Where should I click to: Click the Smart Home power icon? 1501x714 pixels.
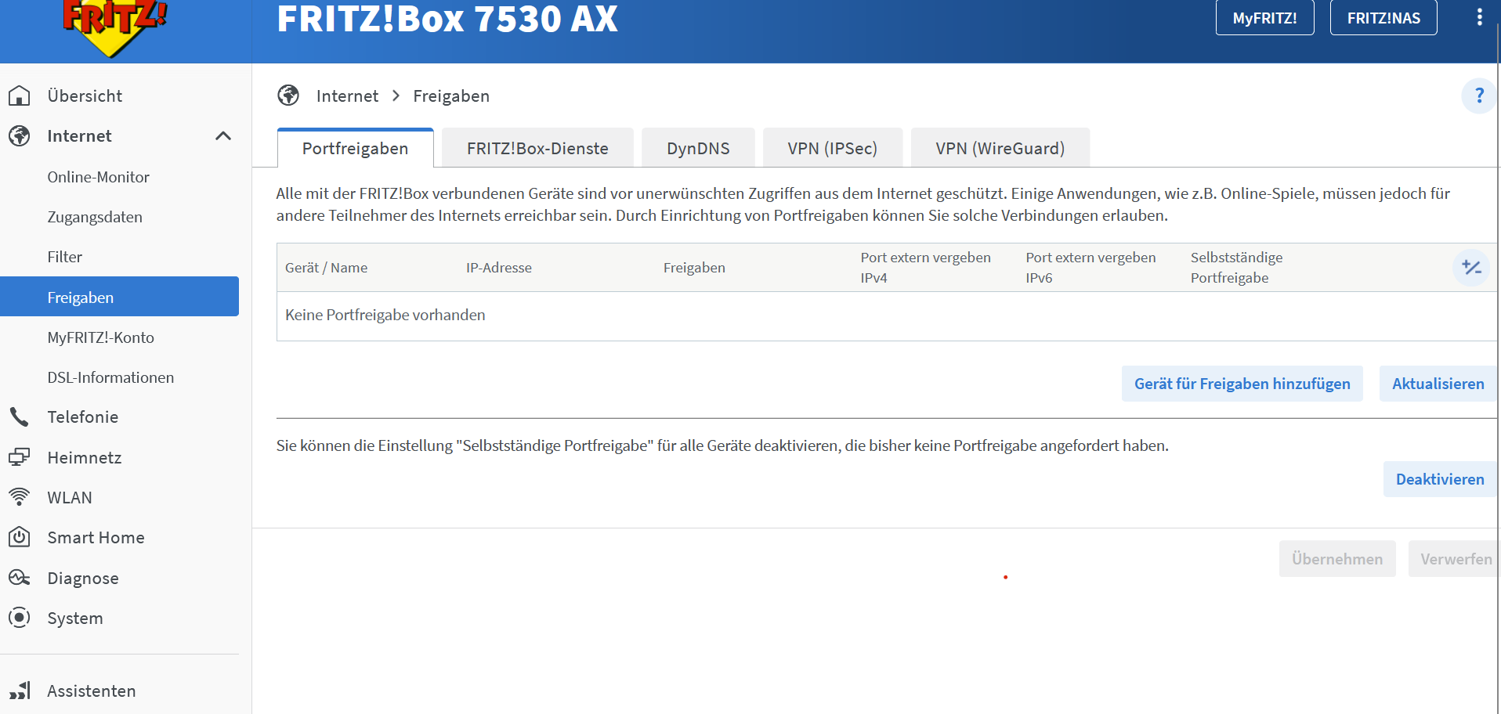tap(20, 537)
